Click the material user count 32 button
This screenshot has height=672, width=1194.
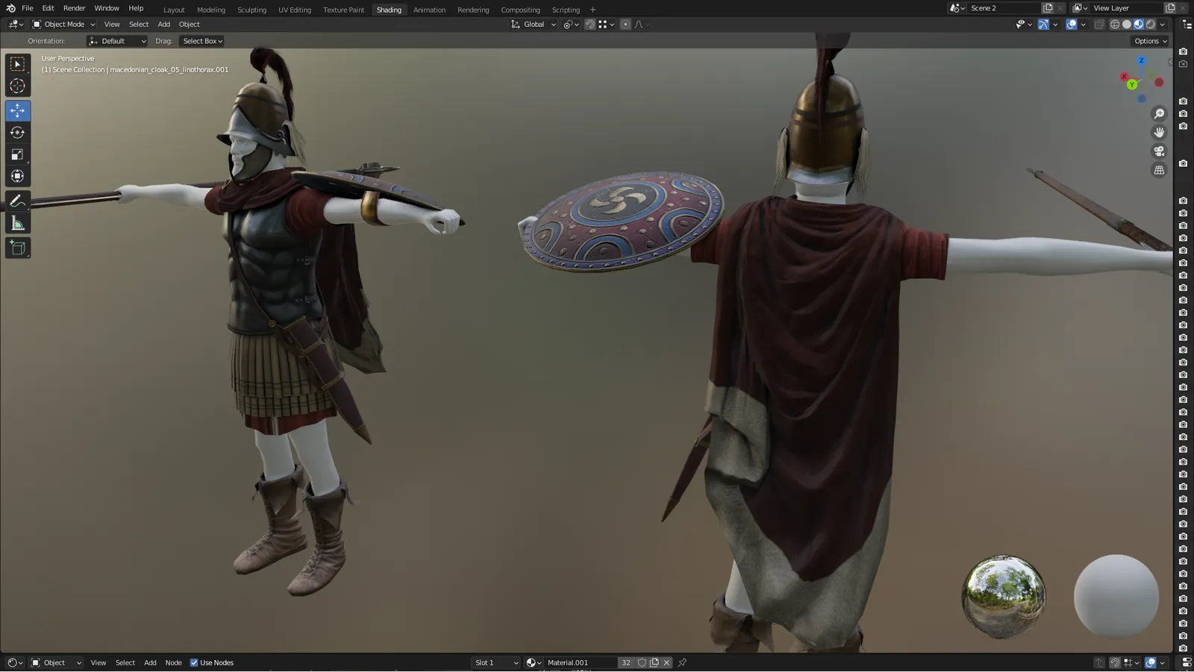626,662
